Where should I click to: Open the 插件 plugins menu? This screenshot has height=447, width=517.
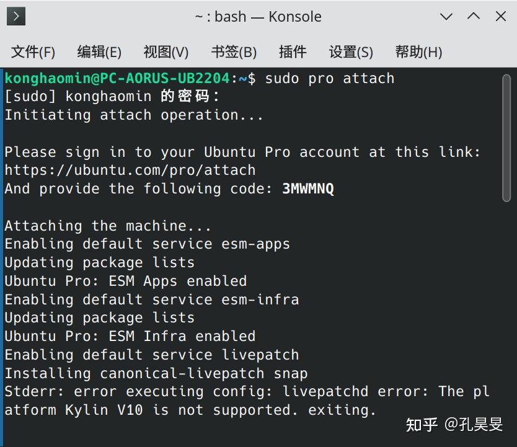(292, 52)
